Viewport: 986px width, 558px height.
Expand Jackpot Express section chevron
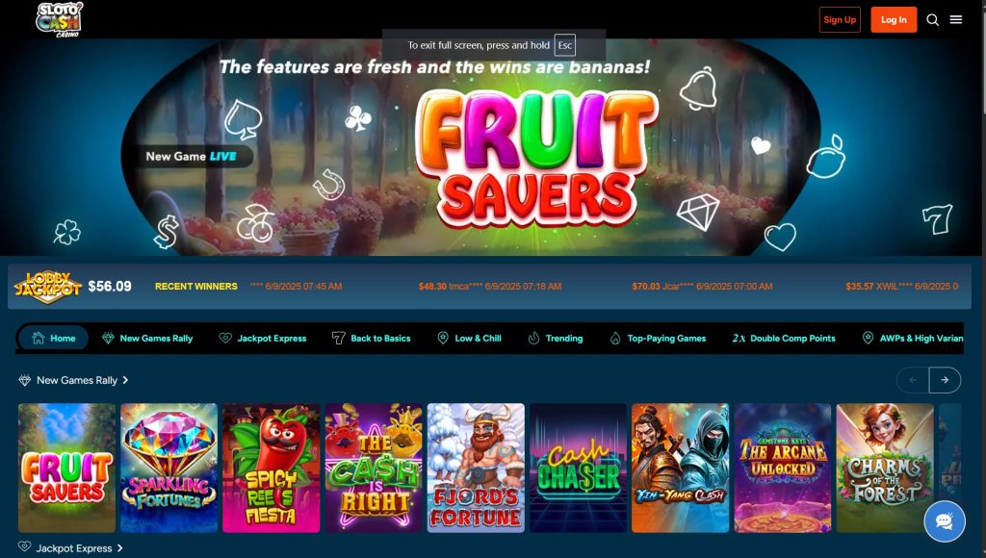pos(120,548)
